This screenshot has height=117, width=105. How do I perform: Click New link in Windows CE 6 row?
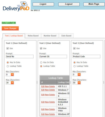[x=47, y=95]
